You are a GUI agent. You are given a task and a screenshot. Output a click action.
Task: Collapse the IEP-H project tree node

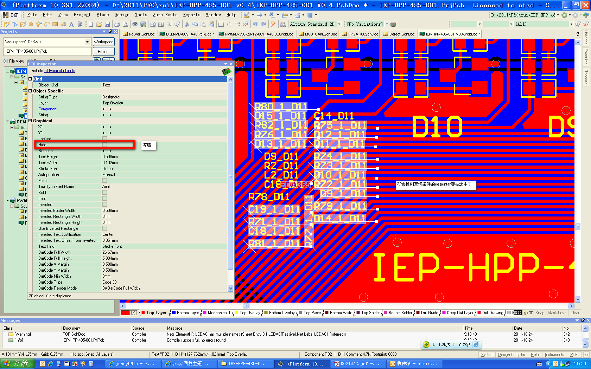(8, 71)
